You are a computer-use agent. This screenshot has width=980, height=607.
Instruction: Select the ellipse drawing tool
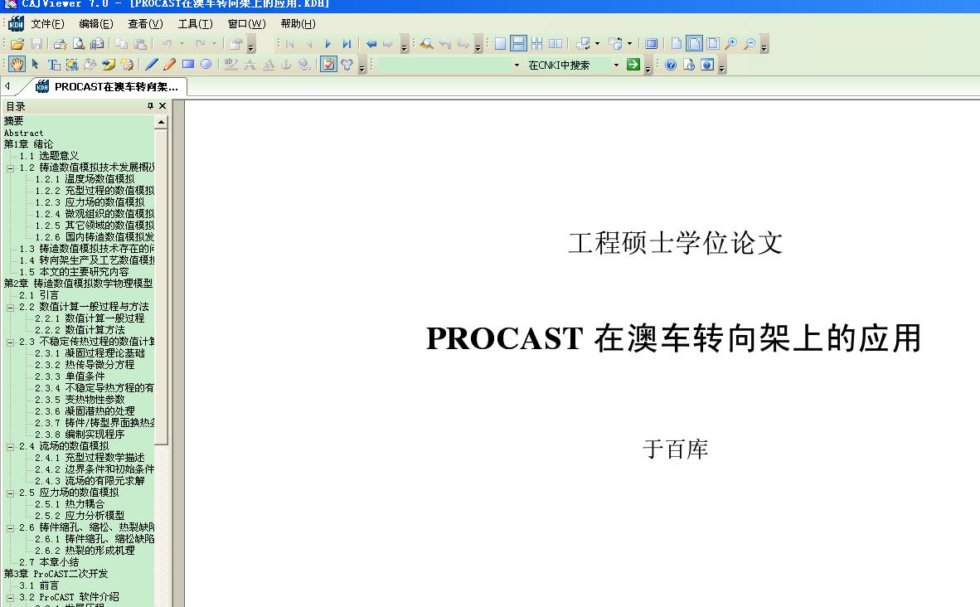click(206, 65)
